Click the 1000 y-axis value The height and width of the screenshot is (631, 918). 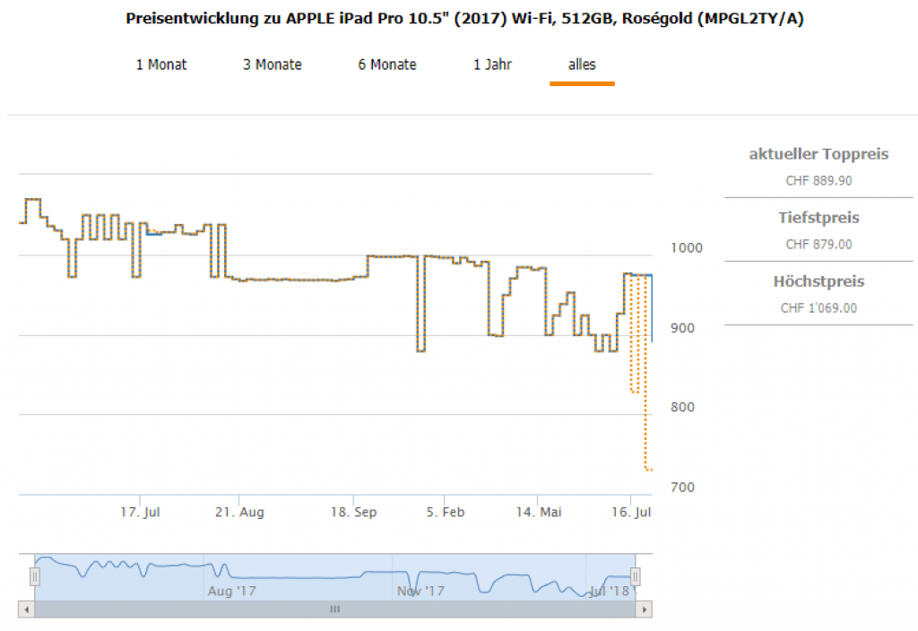click(686, 248)
